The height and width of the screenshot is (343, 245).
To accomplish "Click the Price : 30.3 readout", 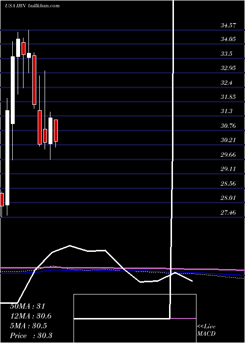I will point(31,336).
